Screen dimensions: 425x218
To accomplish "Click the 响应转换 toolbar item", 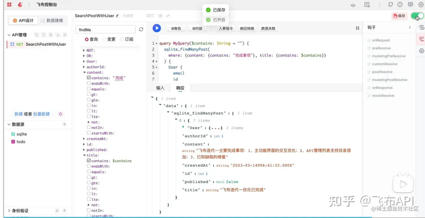I will pyautogui.click(x=247, y=29).
